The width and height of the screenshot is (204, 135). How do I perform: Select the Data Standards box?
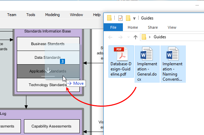pos(48,57)
